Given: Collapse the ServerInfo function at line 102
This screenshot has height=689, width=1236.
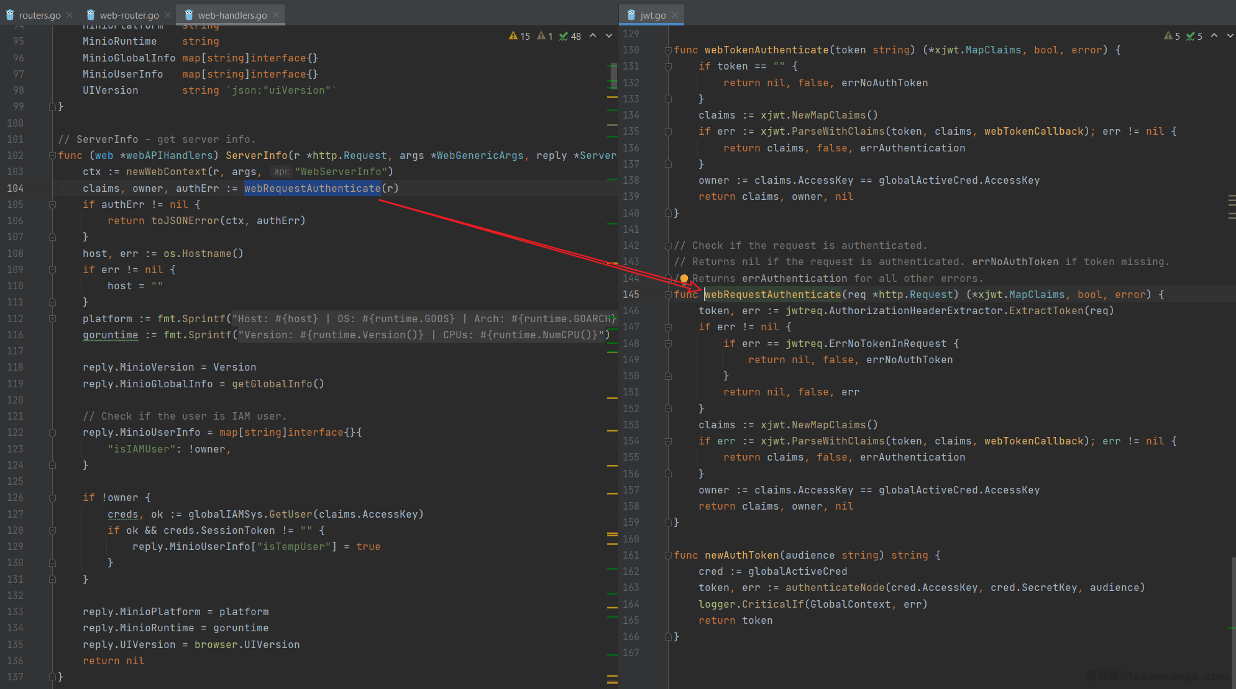Looking at the screenshot, I should tap(52, 156).
